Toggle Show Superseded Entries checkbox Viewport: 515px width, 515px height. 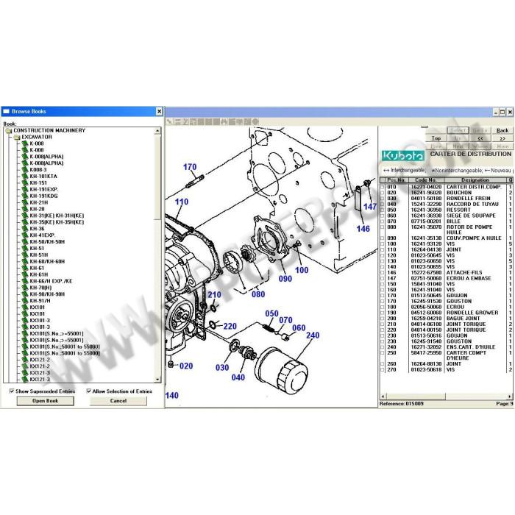click(x=12, y=391)
